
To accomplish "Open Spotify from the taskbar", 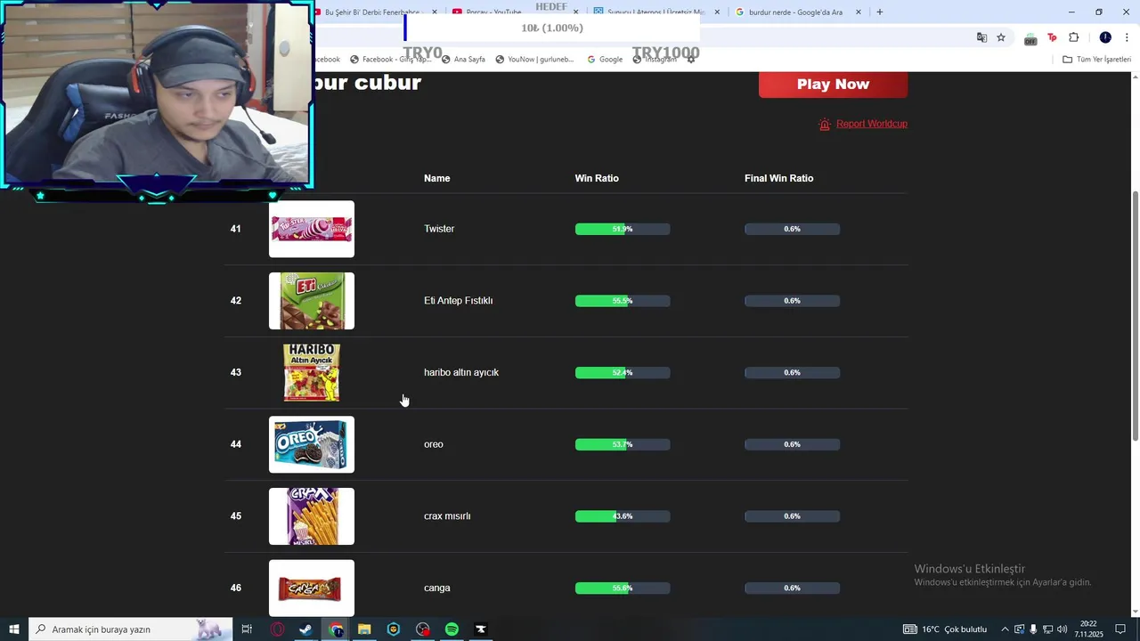I will [452, 629].
